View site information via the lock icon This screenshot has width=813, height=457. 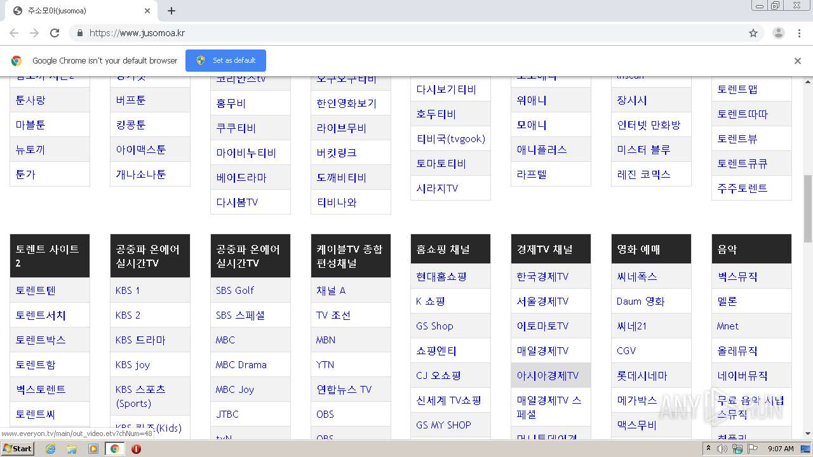pyautogui.click(x=79, y=33)
